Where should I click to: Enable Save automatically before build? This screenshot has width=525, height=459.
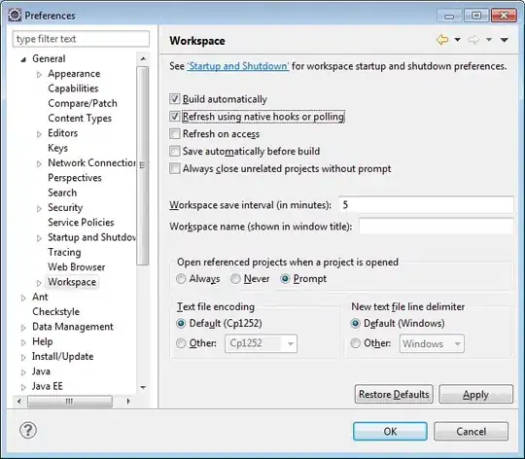174,151
